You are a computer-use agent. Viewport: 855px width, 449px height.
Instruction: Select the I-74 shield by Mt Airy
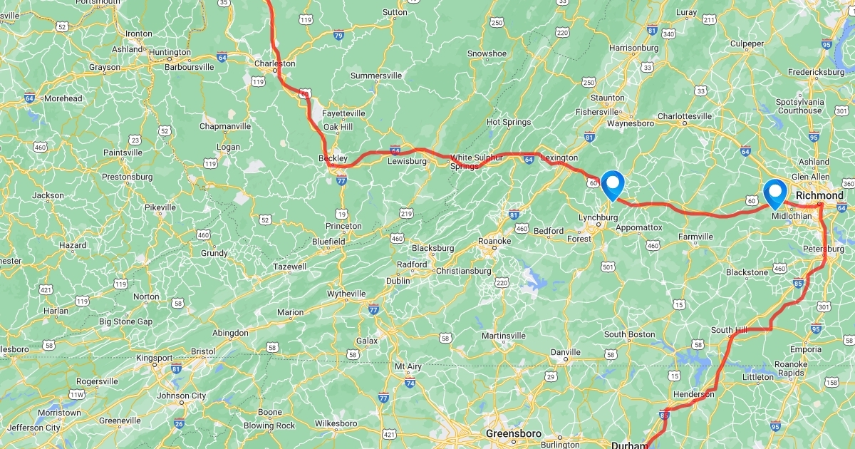point(410,383)
